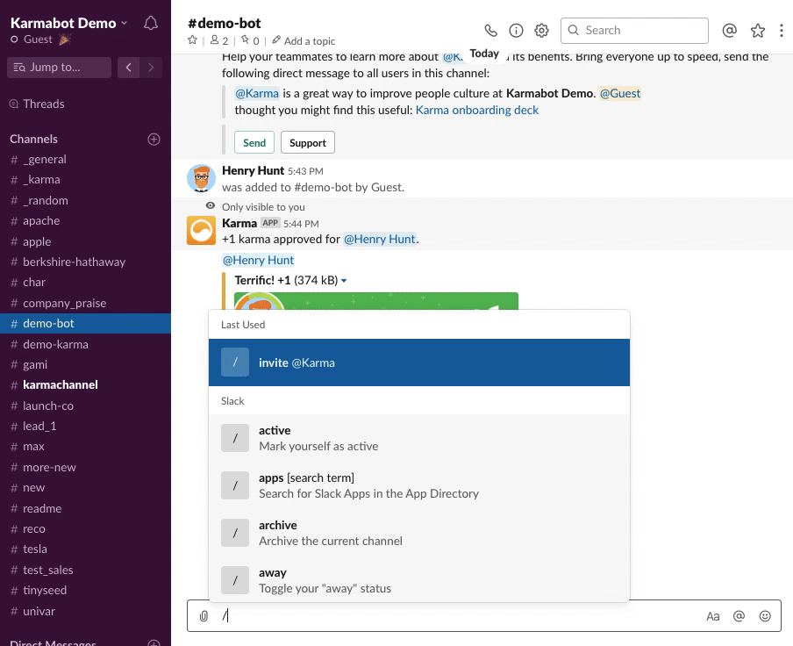Show channel details info icon

click(516, 31)
